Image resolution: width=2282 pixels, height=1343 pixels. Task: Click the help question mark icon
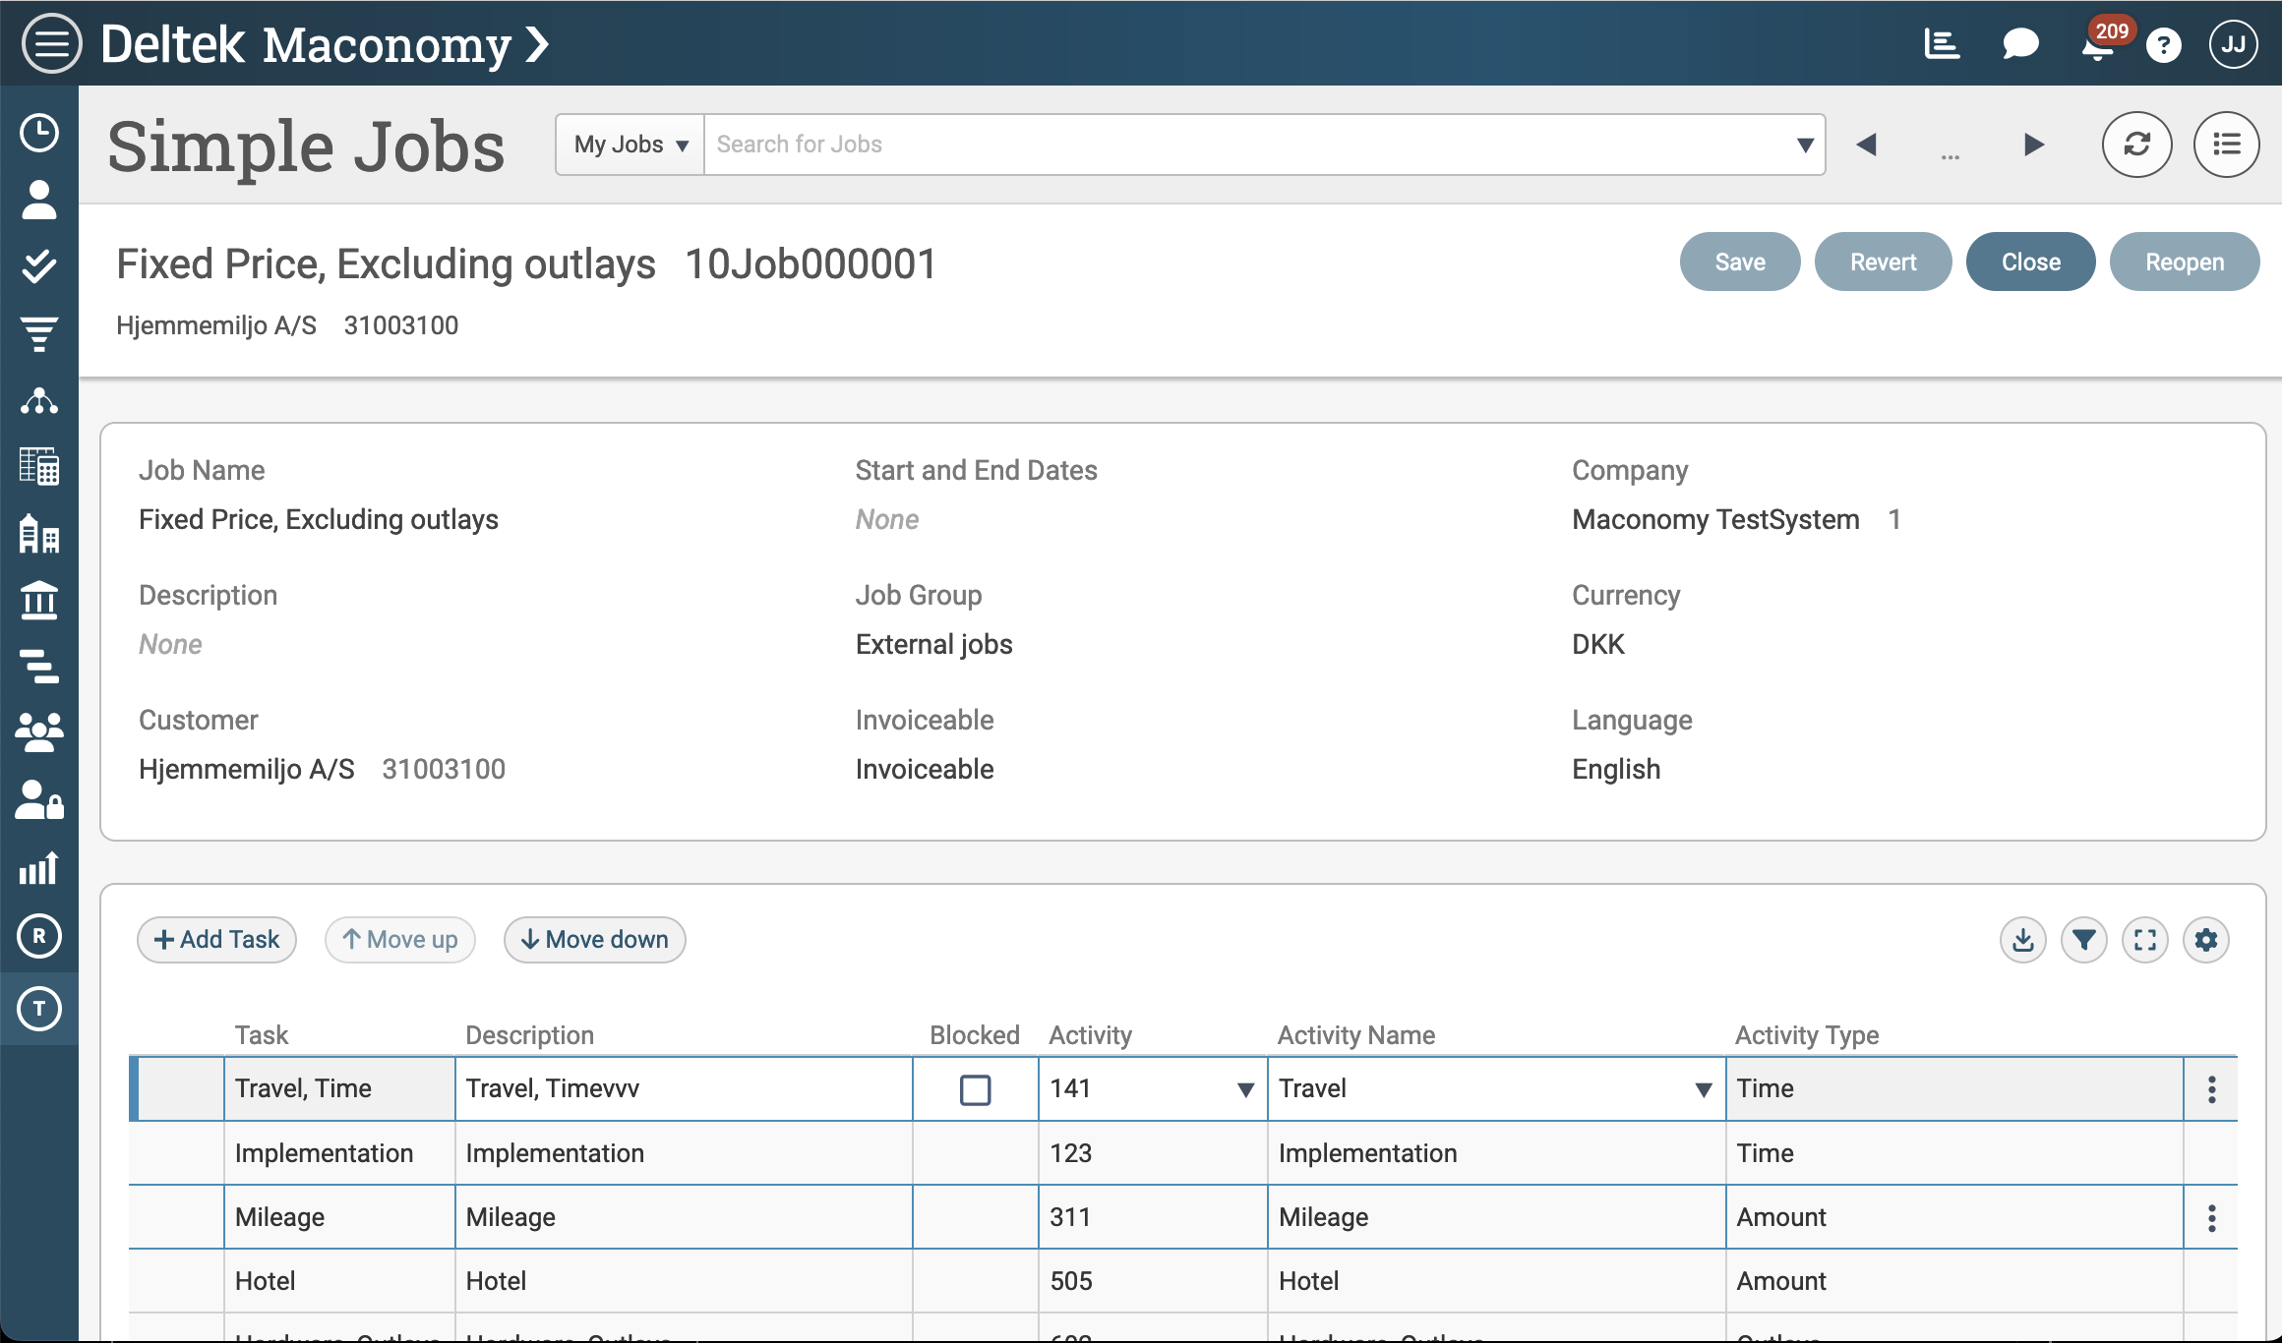coord(2163,45)
